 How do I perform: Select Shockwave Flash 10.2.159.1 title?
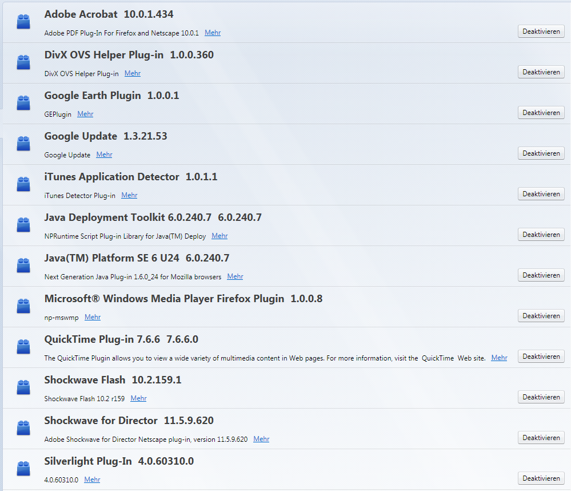coord(113,380)
